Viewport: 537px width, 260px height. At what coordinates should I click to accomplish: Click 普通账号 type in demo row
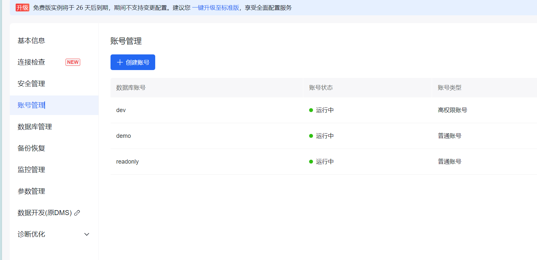[449, 136]
